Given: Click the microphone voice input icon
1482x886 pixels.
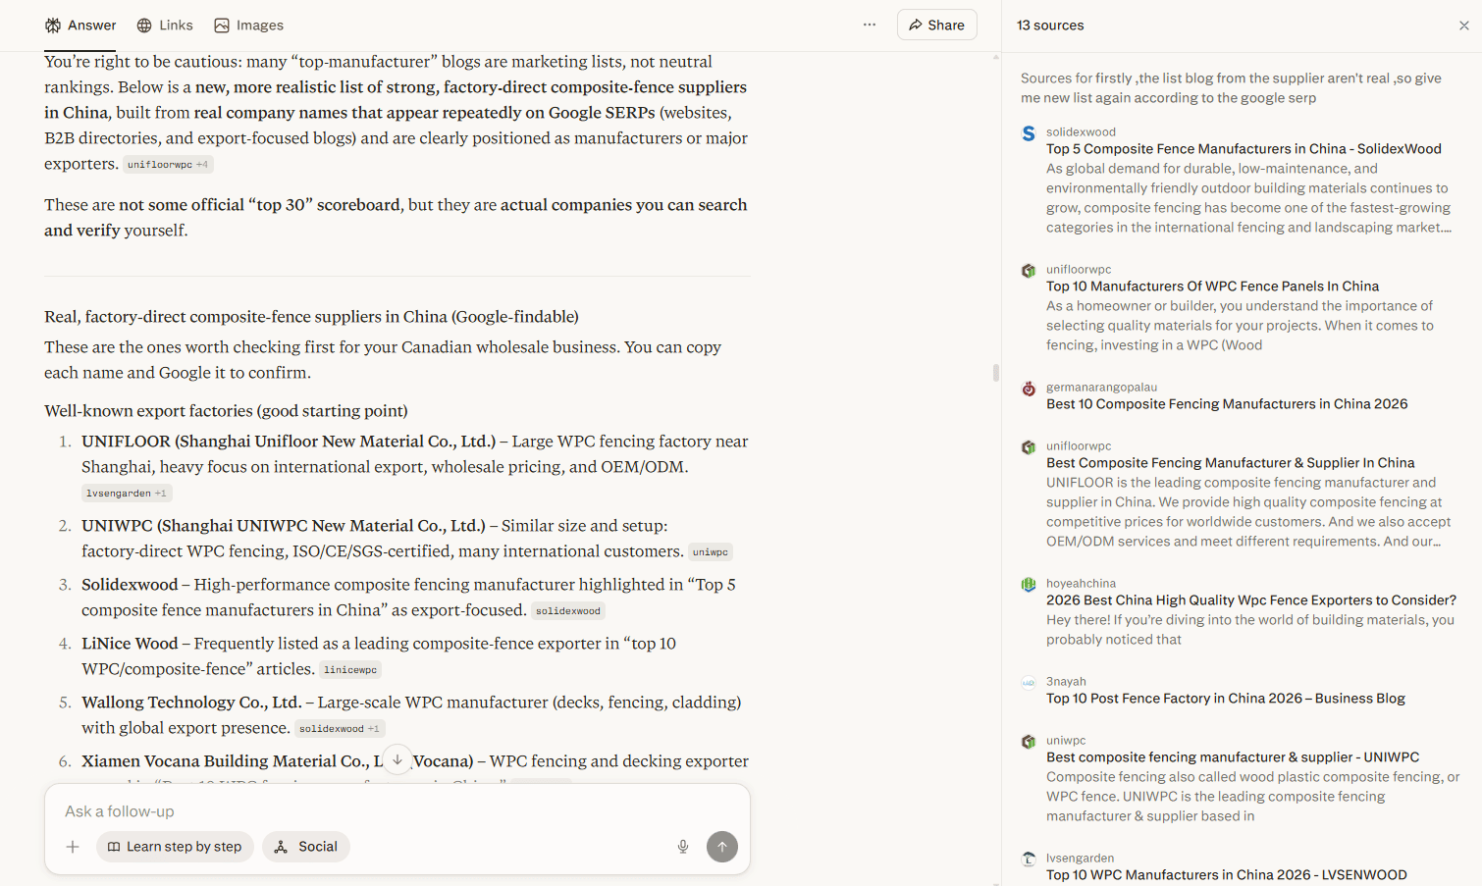Looking at the screenshot, I should pyautogui.click(x=683, y=847).
